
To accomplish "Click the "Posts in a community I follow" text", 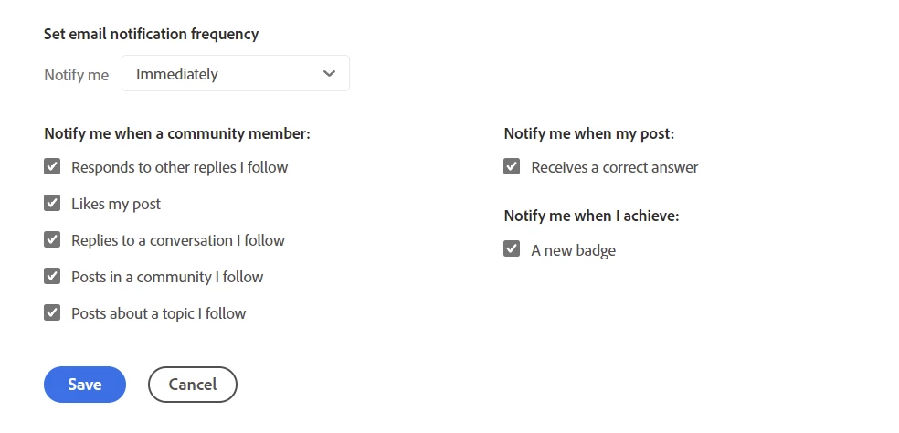I will (x=167, y=277).
